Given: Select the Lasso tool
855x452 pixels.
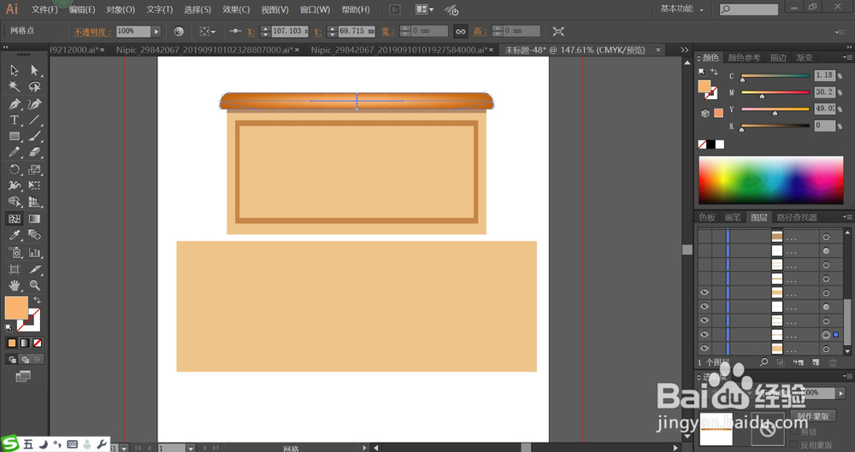Looking at the screenshot, I should click(34, 86).
